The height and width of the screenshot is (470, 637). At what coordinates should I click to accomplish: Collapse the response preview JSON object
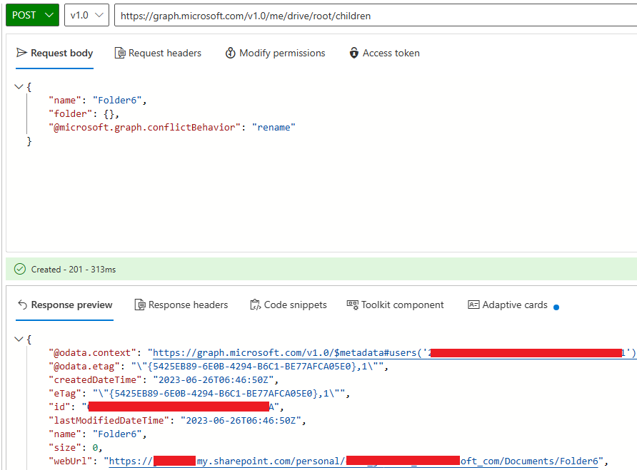click(19, 339)
